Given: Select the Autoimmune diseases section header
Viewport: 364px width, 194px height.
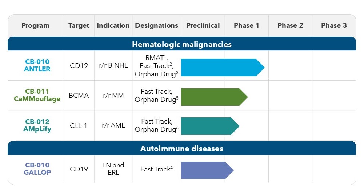Looking at the screenshot, I should 182,149.
